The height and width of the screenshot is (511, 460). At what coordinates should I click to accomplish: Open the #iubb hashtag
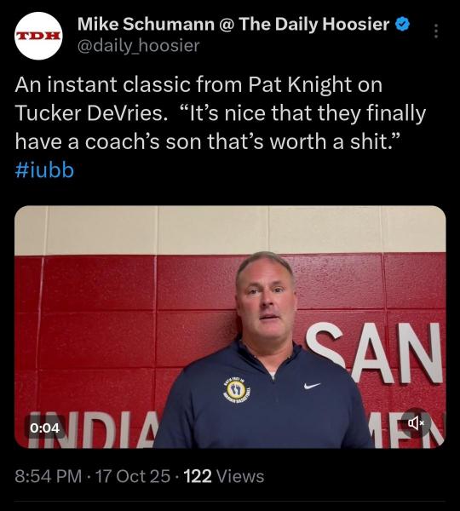click(44, 170)
